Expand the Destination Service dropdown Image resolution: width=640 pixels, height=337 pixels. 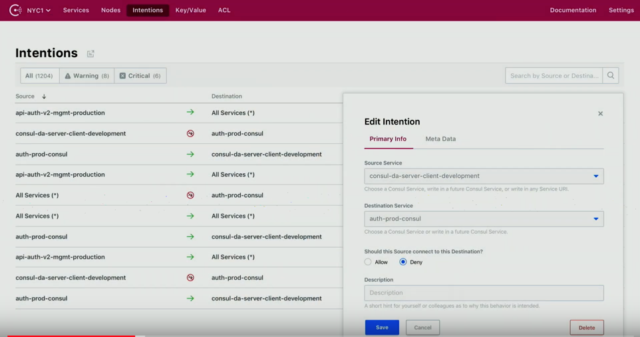point(595,219)
